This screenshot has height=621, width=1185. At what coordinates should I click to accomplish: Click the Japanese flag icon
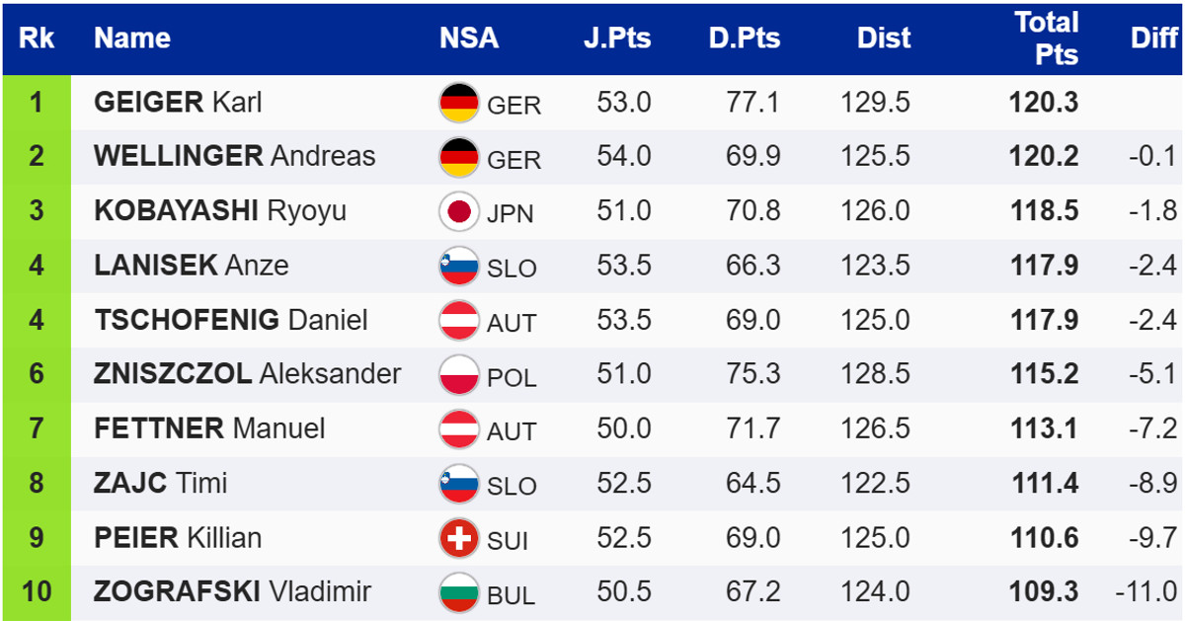pos(458,211)
